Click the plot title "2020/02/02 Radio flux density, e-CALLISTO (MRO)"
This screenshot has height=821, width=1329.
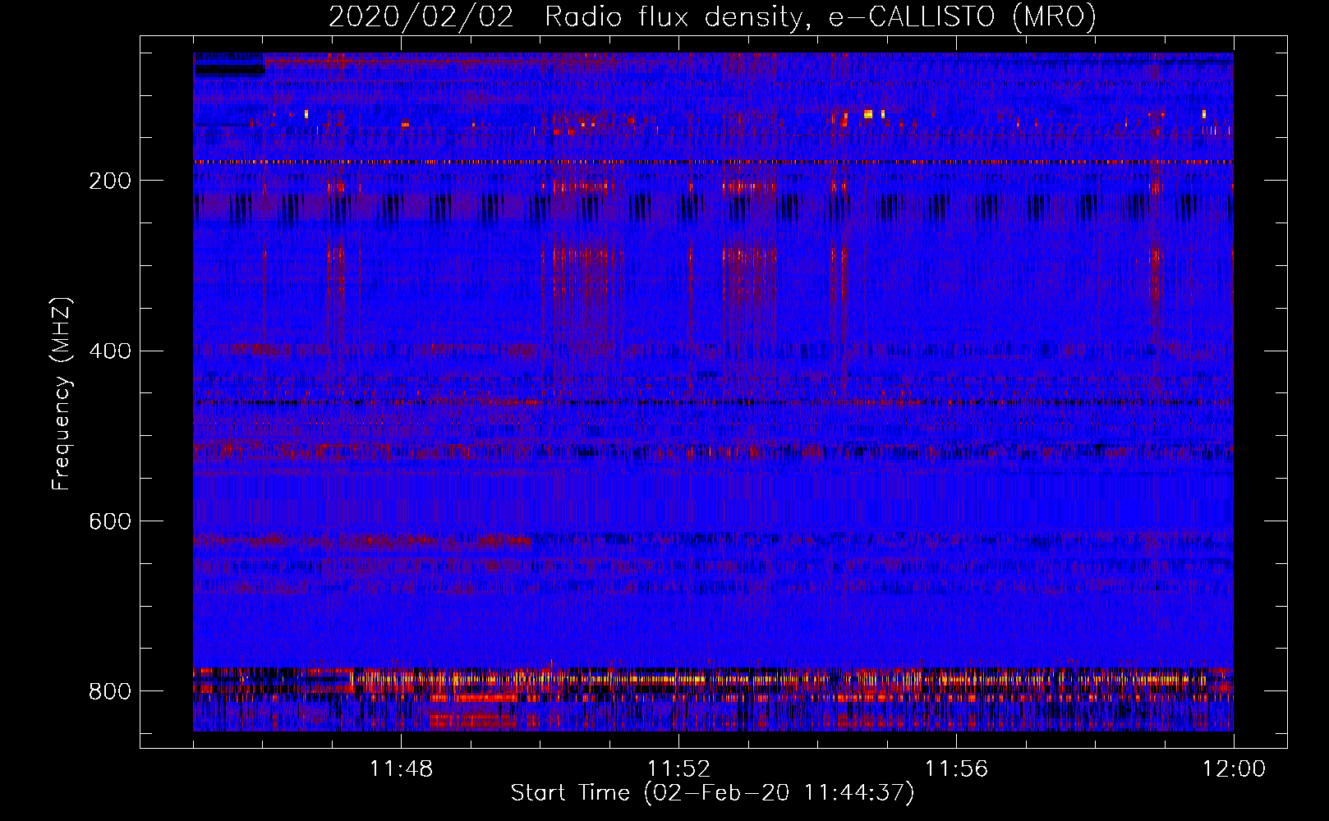click(712, 16)
